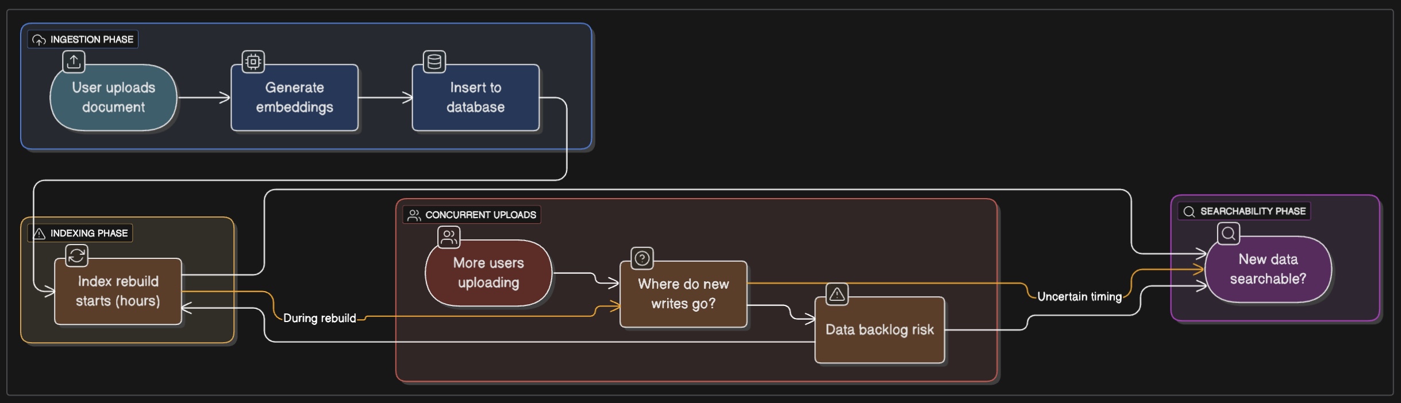The width and height of the screenshot is (1401, 403).
Task: Select the 'New data searchable?' node
Action: point(1268,269)
